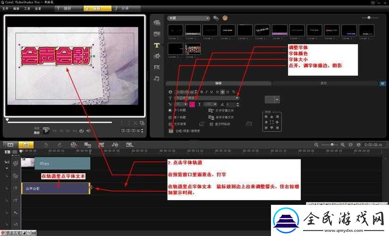This screenshot has width=389, height=236.
Task: Click the Title track T icon
Action: 16,188
